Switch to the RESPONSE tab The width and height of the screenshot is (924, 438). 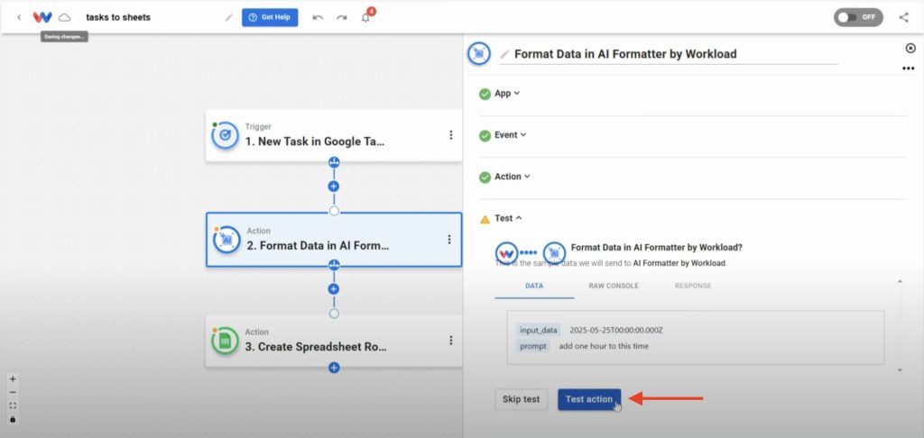point(692,286)
